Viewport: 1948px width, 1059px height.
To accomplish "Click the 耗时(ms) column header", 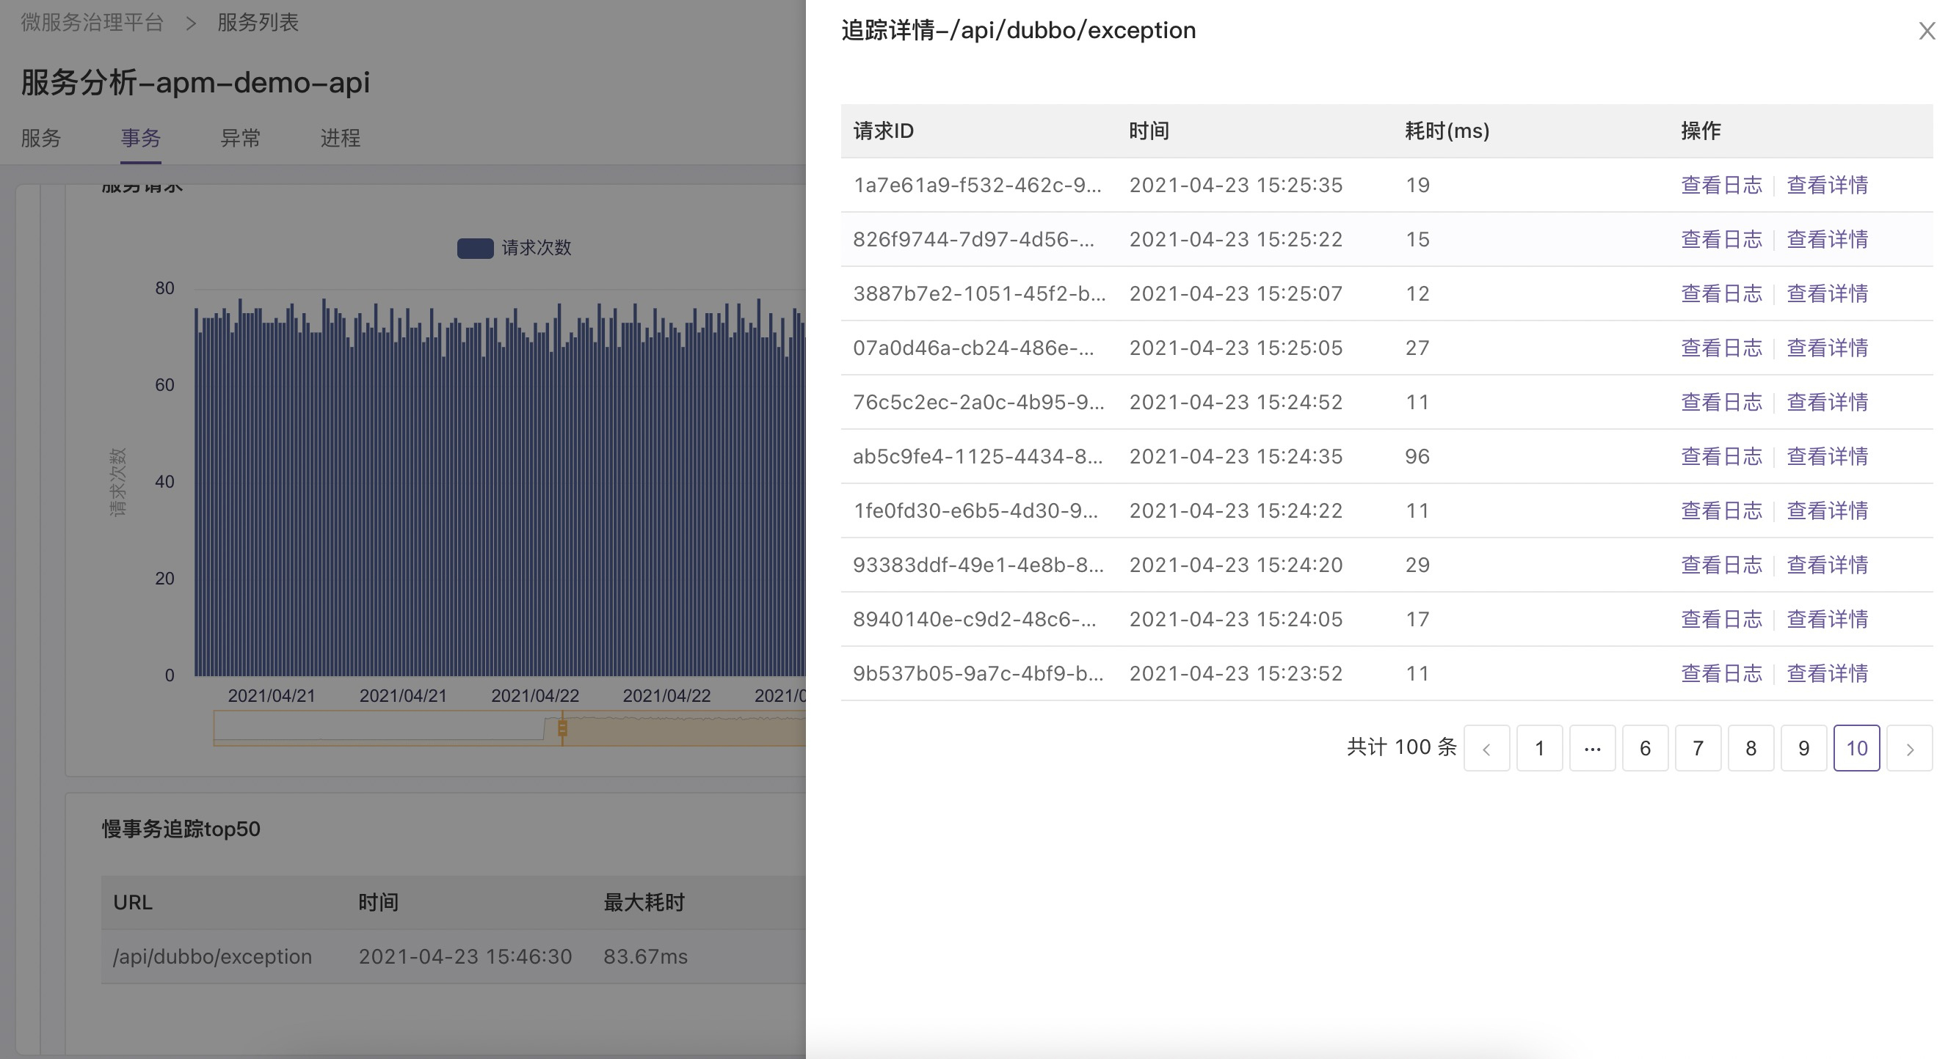I will point(1447,131).
